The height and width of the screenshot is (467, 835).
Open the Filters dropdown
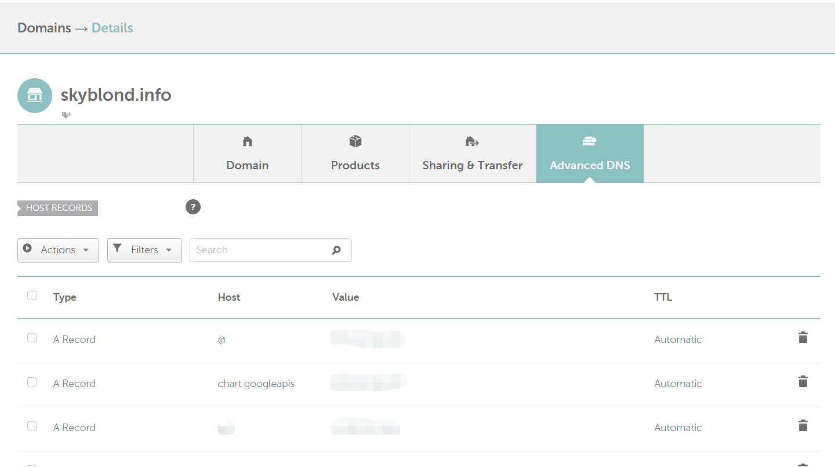coord(144,250)
